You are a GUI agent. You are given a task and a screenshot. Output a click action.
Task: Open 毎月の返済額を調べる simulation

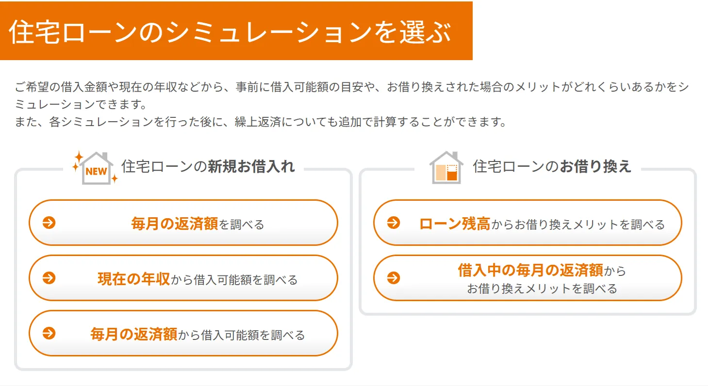[x=183, y=223]
